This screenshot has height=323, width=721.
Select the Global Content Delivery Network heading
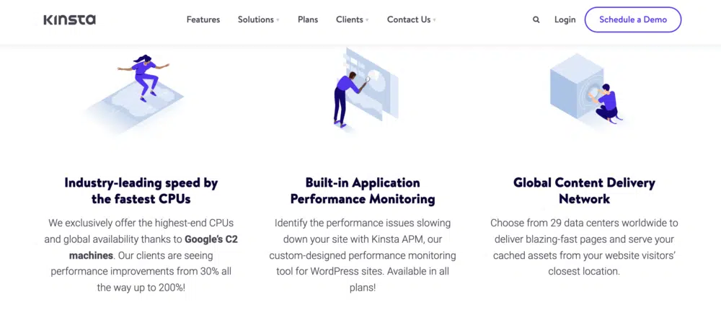coord(584,190)
